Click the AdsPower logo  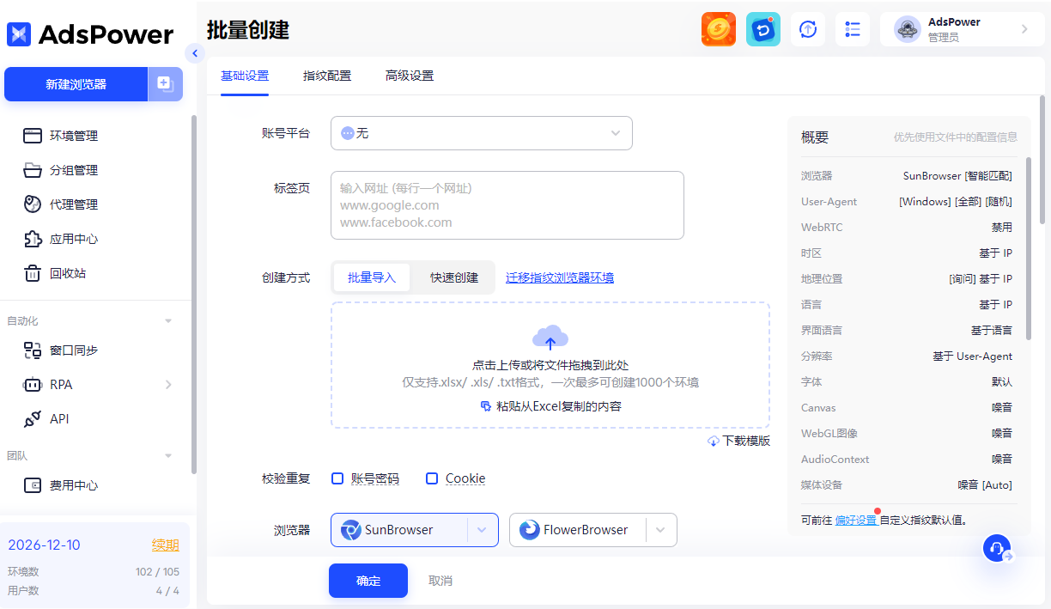click(x=90, y=34)
